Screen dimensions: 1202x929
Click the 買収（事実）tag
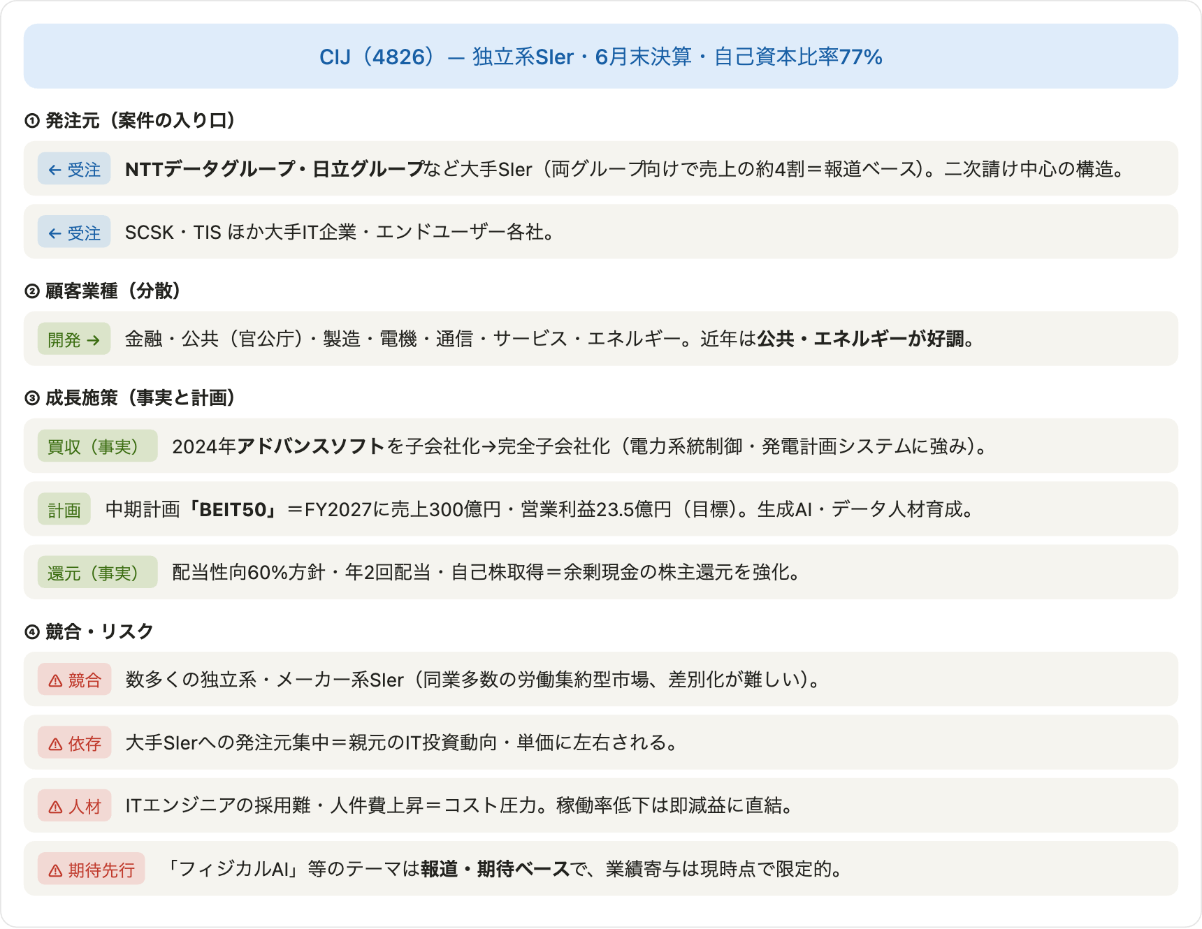tap(98, 446)
